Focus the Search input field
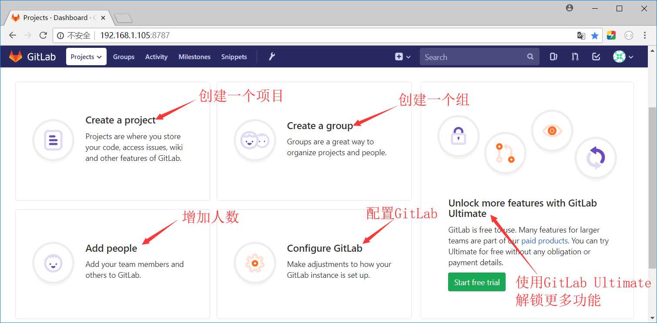 click(479, 57)
